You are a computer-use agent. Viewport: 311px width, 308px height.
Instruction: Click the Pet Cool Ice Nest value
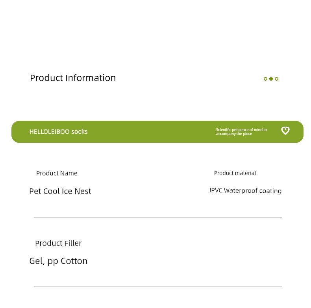60,191
